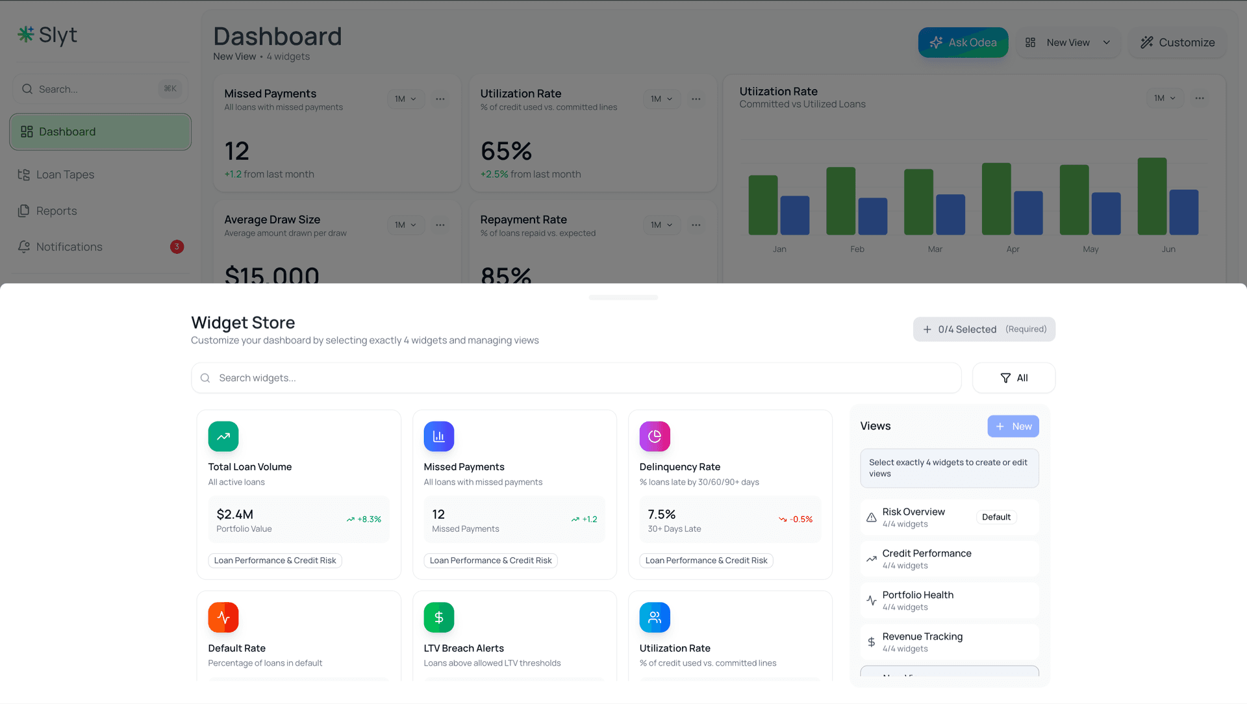Open Average Draw Size 1M dropdown
1247x704 pixels.
(x=406, y=225)
